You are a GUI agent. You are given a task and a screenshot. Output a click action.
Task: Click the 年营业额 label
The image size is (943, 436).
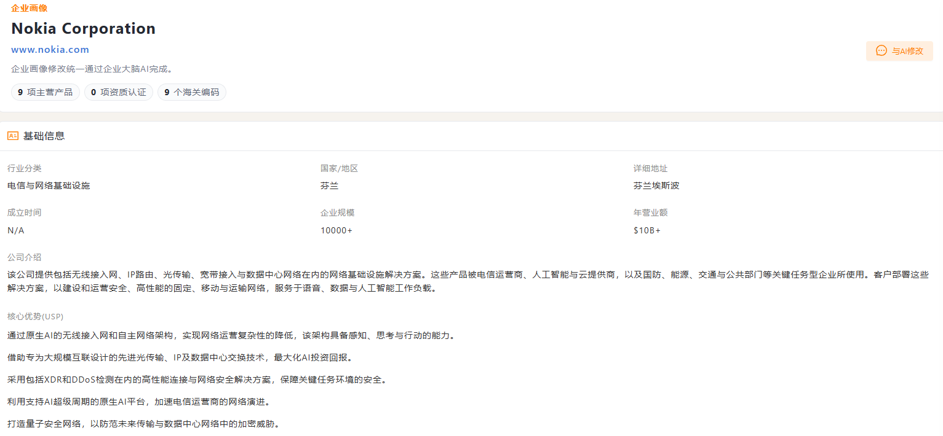[x=651, y=212]
